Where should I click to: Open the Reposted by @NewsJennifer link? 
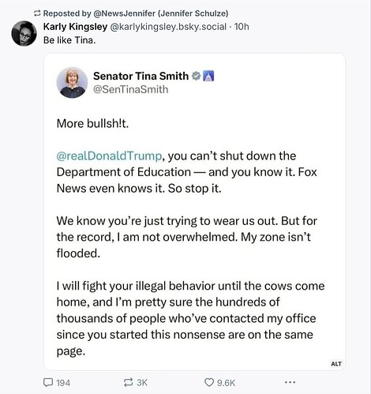pos(136,13)
